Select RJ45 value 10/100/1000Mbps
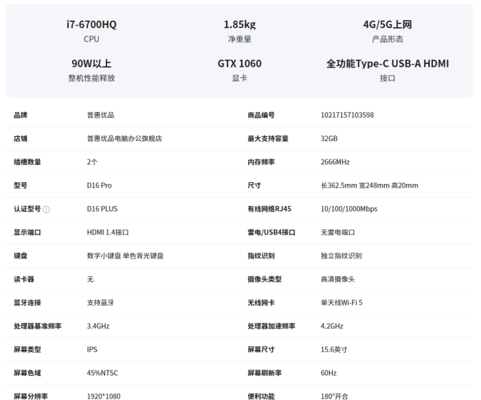The width and height of the screenshot is (481, 400). point(349,209)
